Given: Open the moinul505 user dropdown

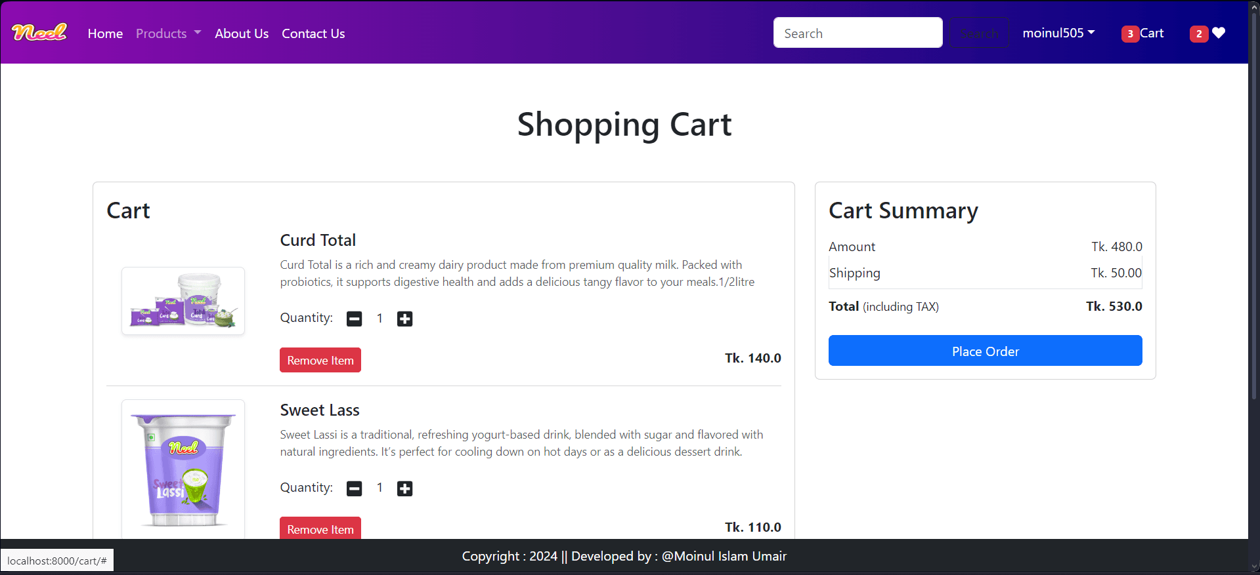Looking at the screenshot, I should tap(1058, 33).
